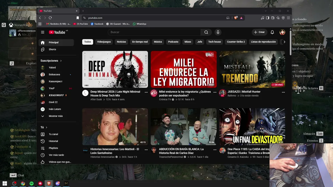
Task: Start voice search with the microphone
Action: click(218, 32)
